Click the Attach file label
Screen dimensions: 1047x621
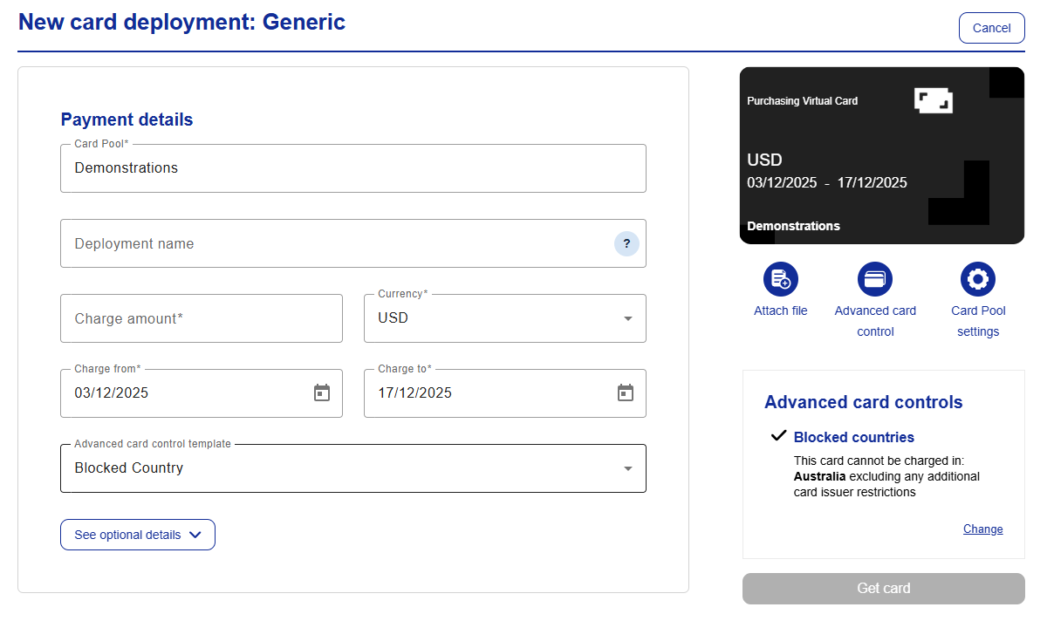pyautogui.click(x=781, y=310)
